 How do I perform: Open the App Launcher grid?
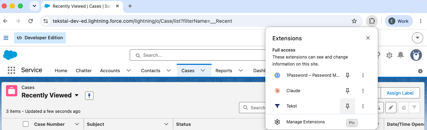pos(11,70)
